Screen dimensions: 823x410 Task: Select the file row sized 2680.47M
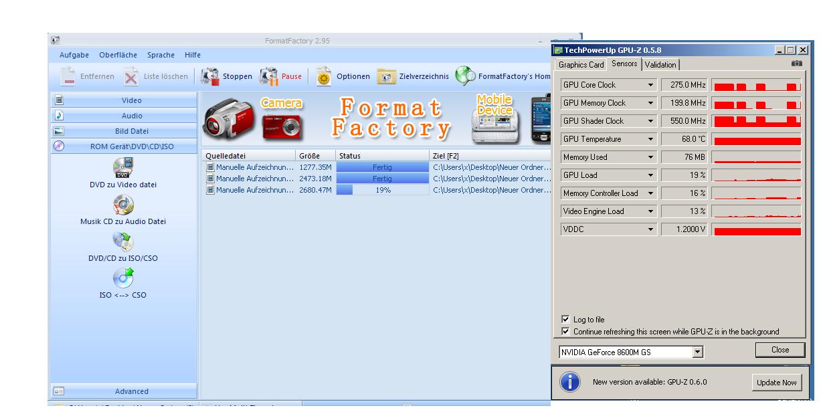tap(377, 190)
